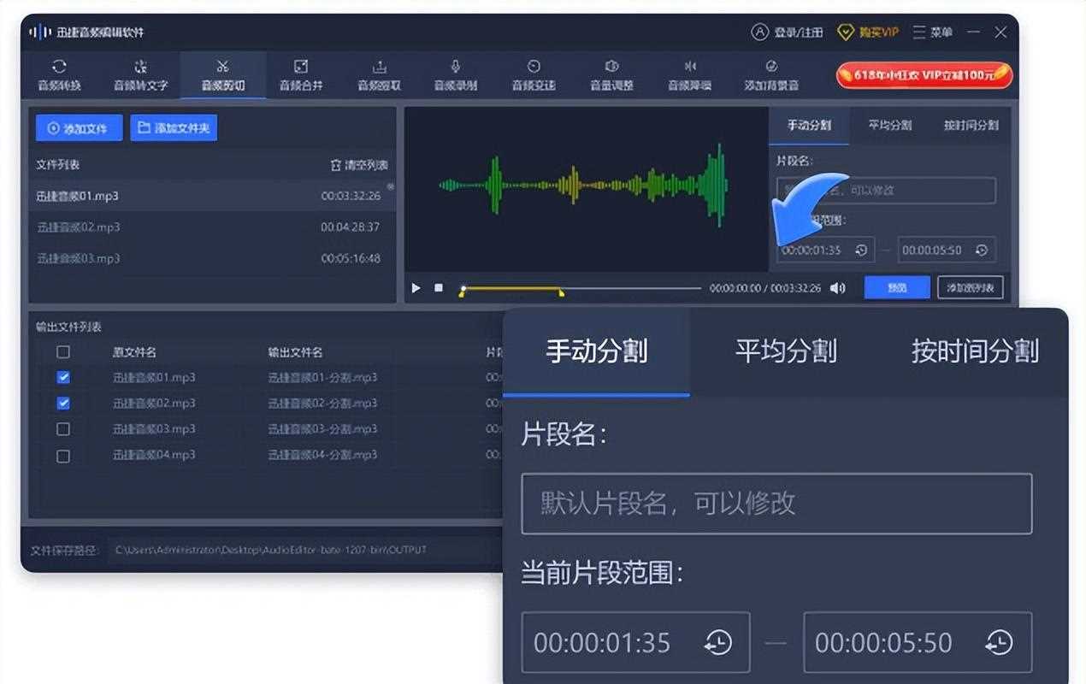The height and width of the screenshot is (684, 1086).
Task: Select the 音频转文字 audio-to-text tool
Action: click(x=141, y=75)
